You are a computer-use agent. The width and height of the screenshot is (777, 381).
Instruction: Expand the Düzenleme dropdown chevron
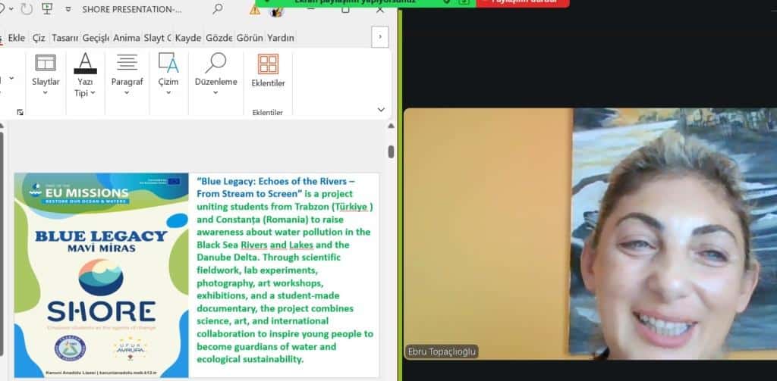pyautogui.click(x=215, y=92)
